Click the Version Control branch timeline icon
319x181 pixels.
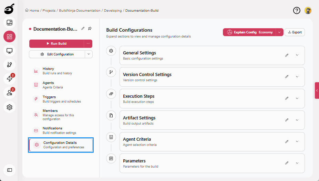111,72
